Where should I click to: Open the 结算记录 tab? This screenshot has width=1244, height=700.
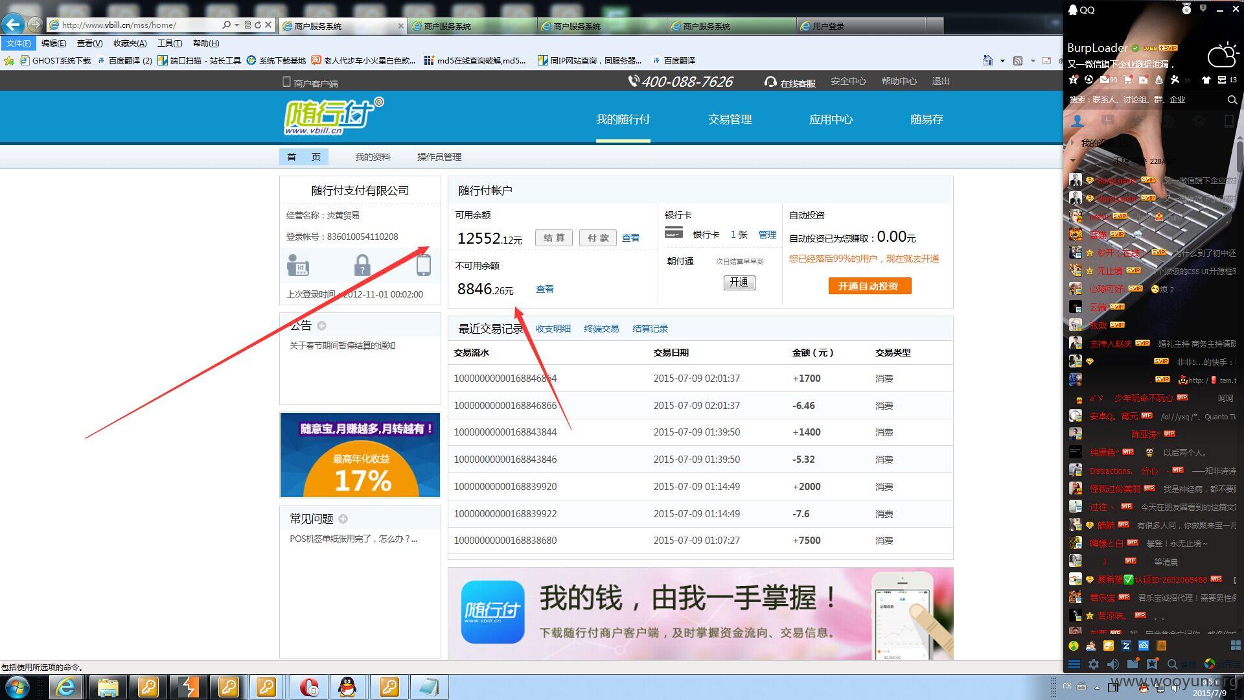coord(650,329)
